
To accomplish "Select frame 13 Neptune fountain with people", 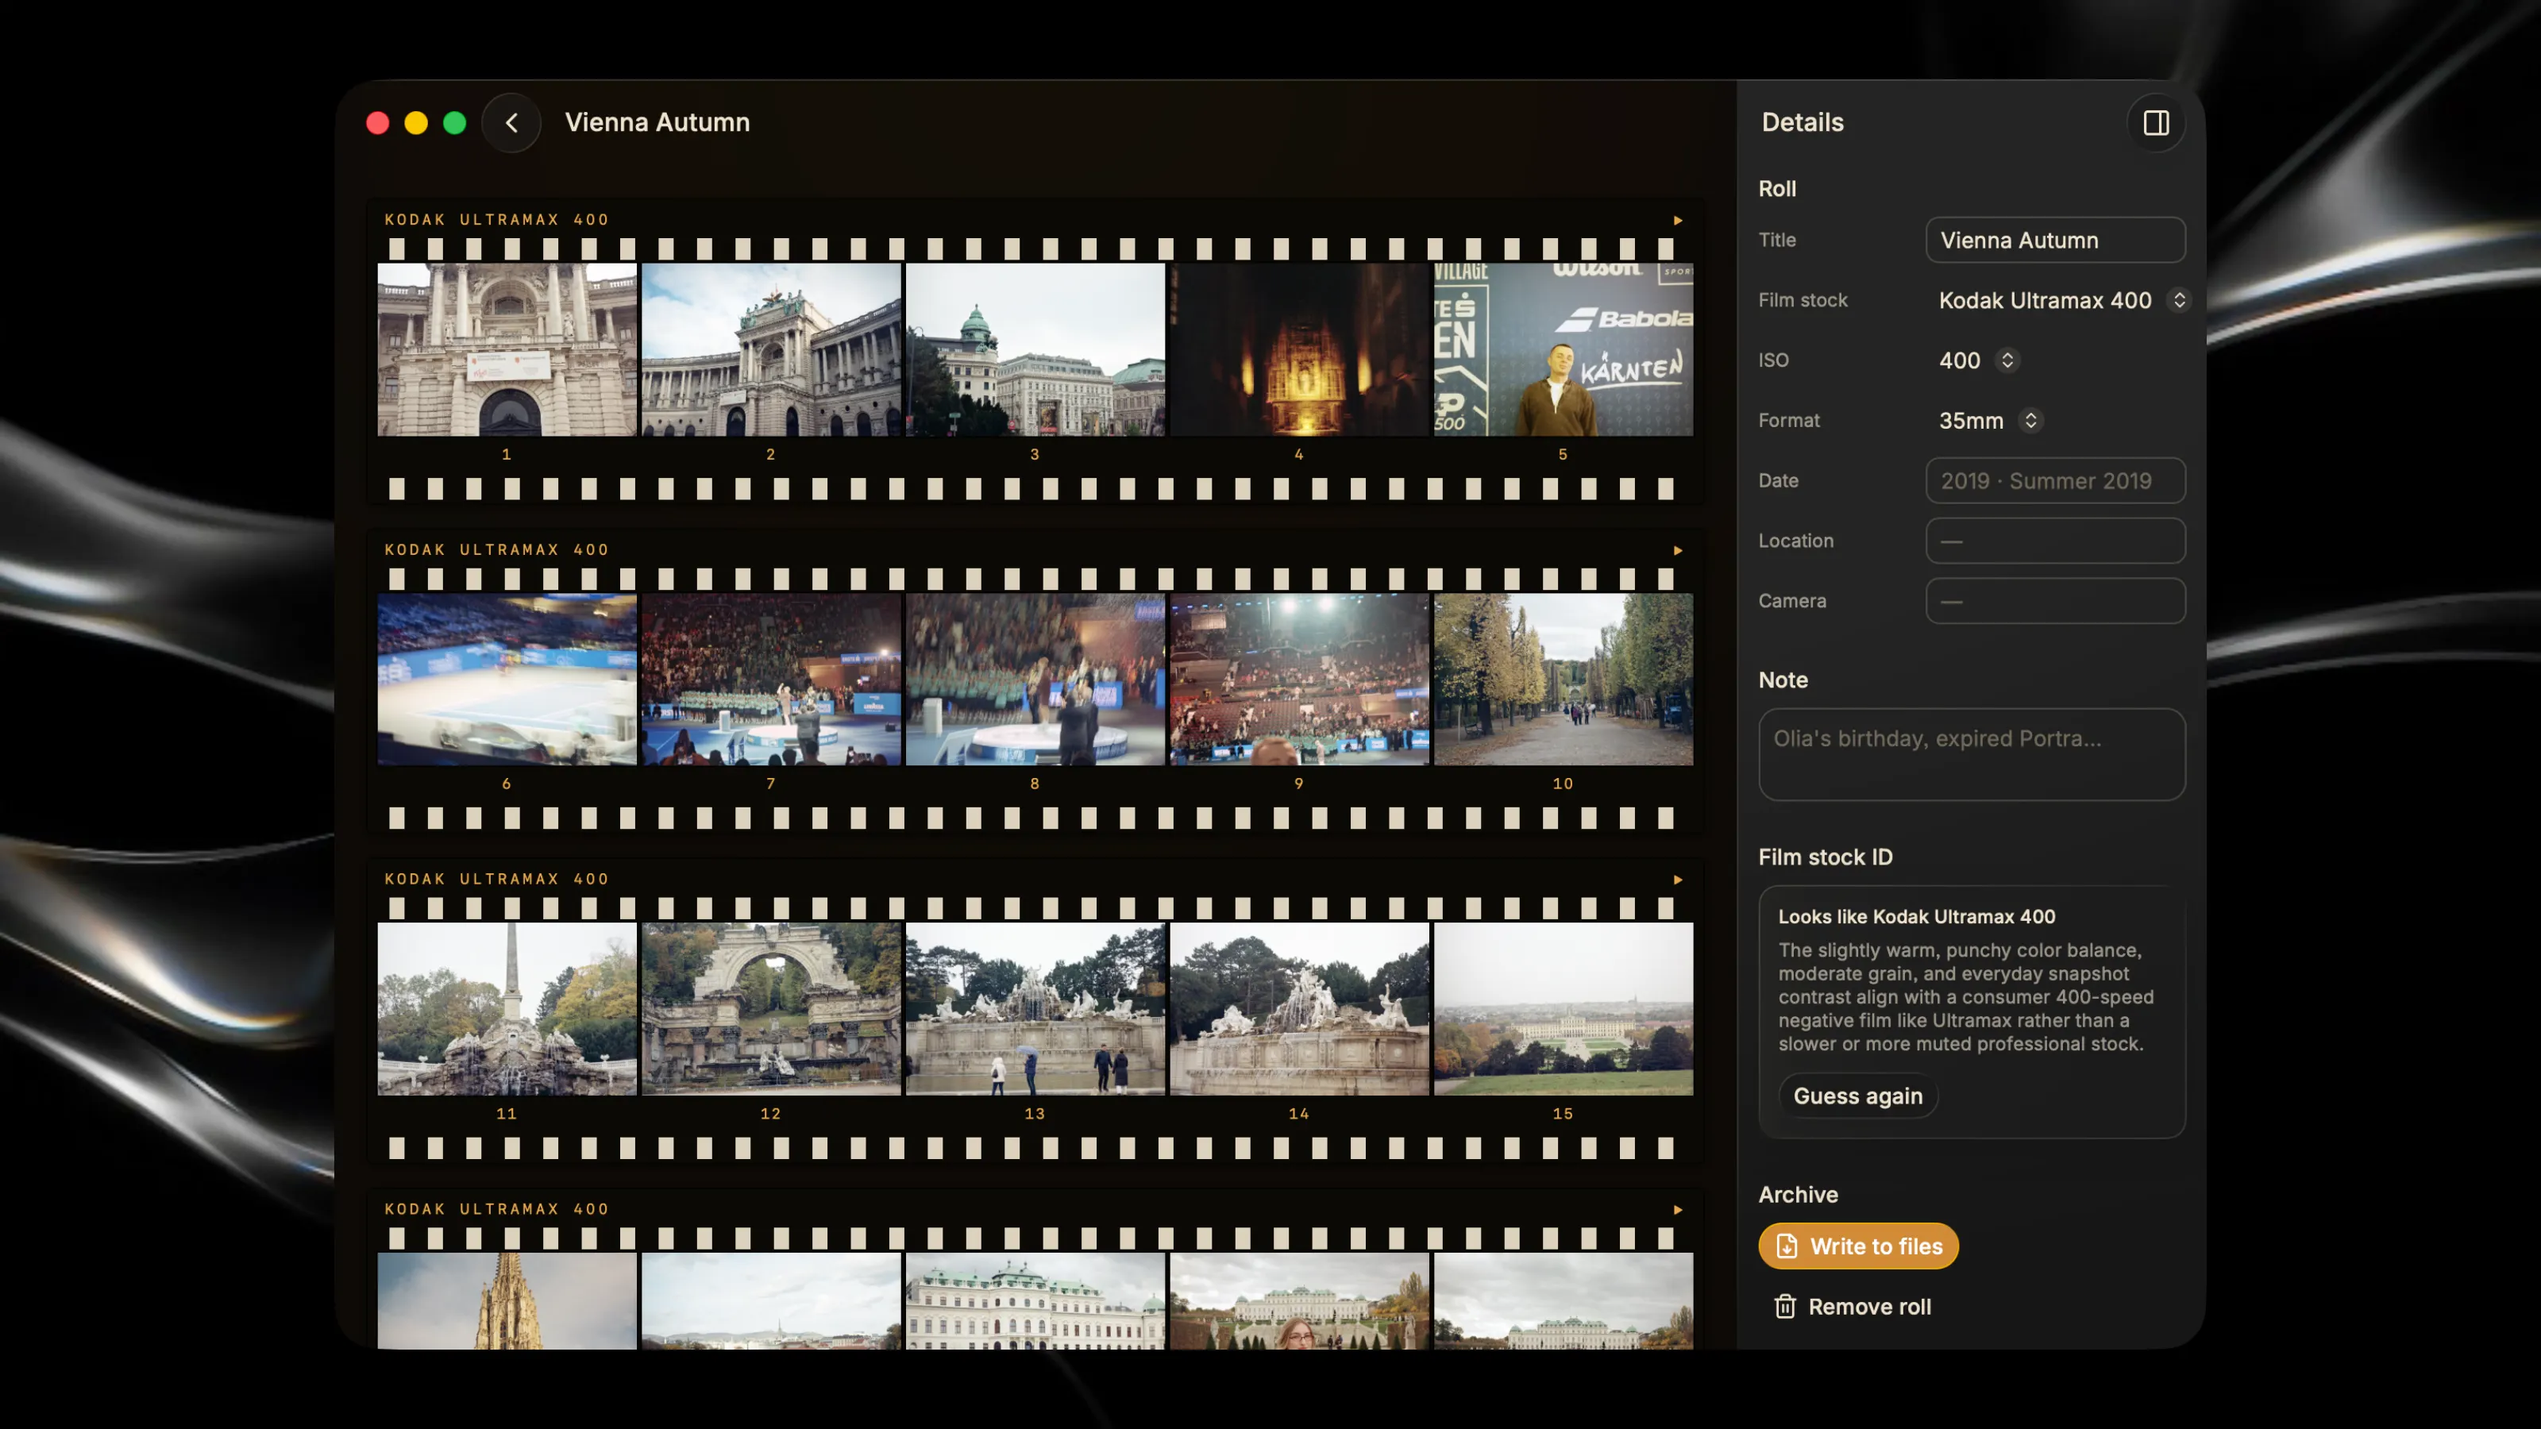I will [x=1035, y=1009].
